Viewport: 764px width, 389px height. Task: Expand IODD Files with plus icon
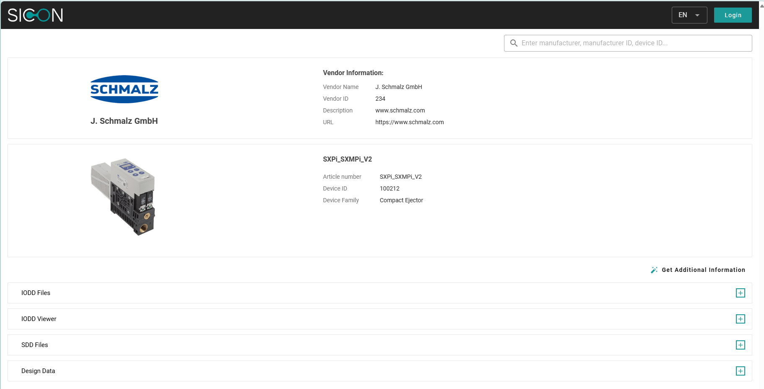[740, 293]
